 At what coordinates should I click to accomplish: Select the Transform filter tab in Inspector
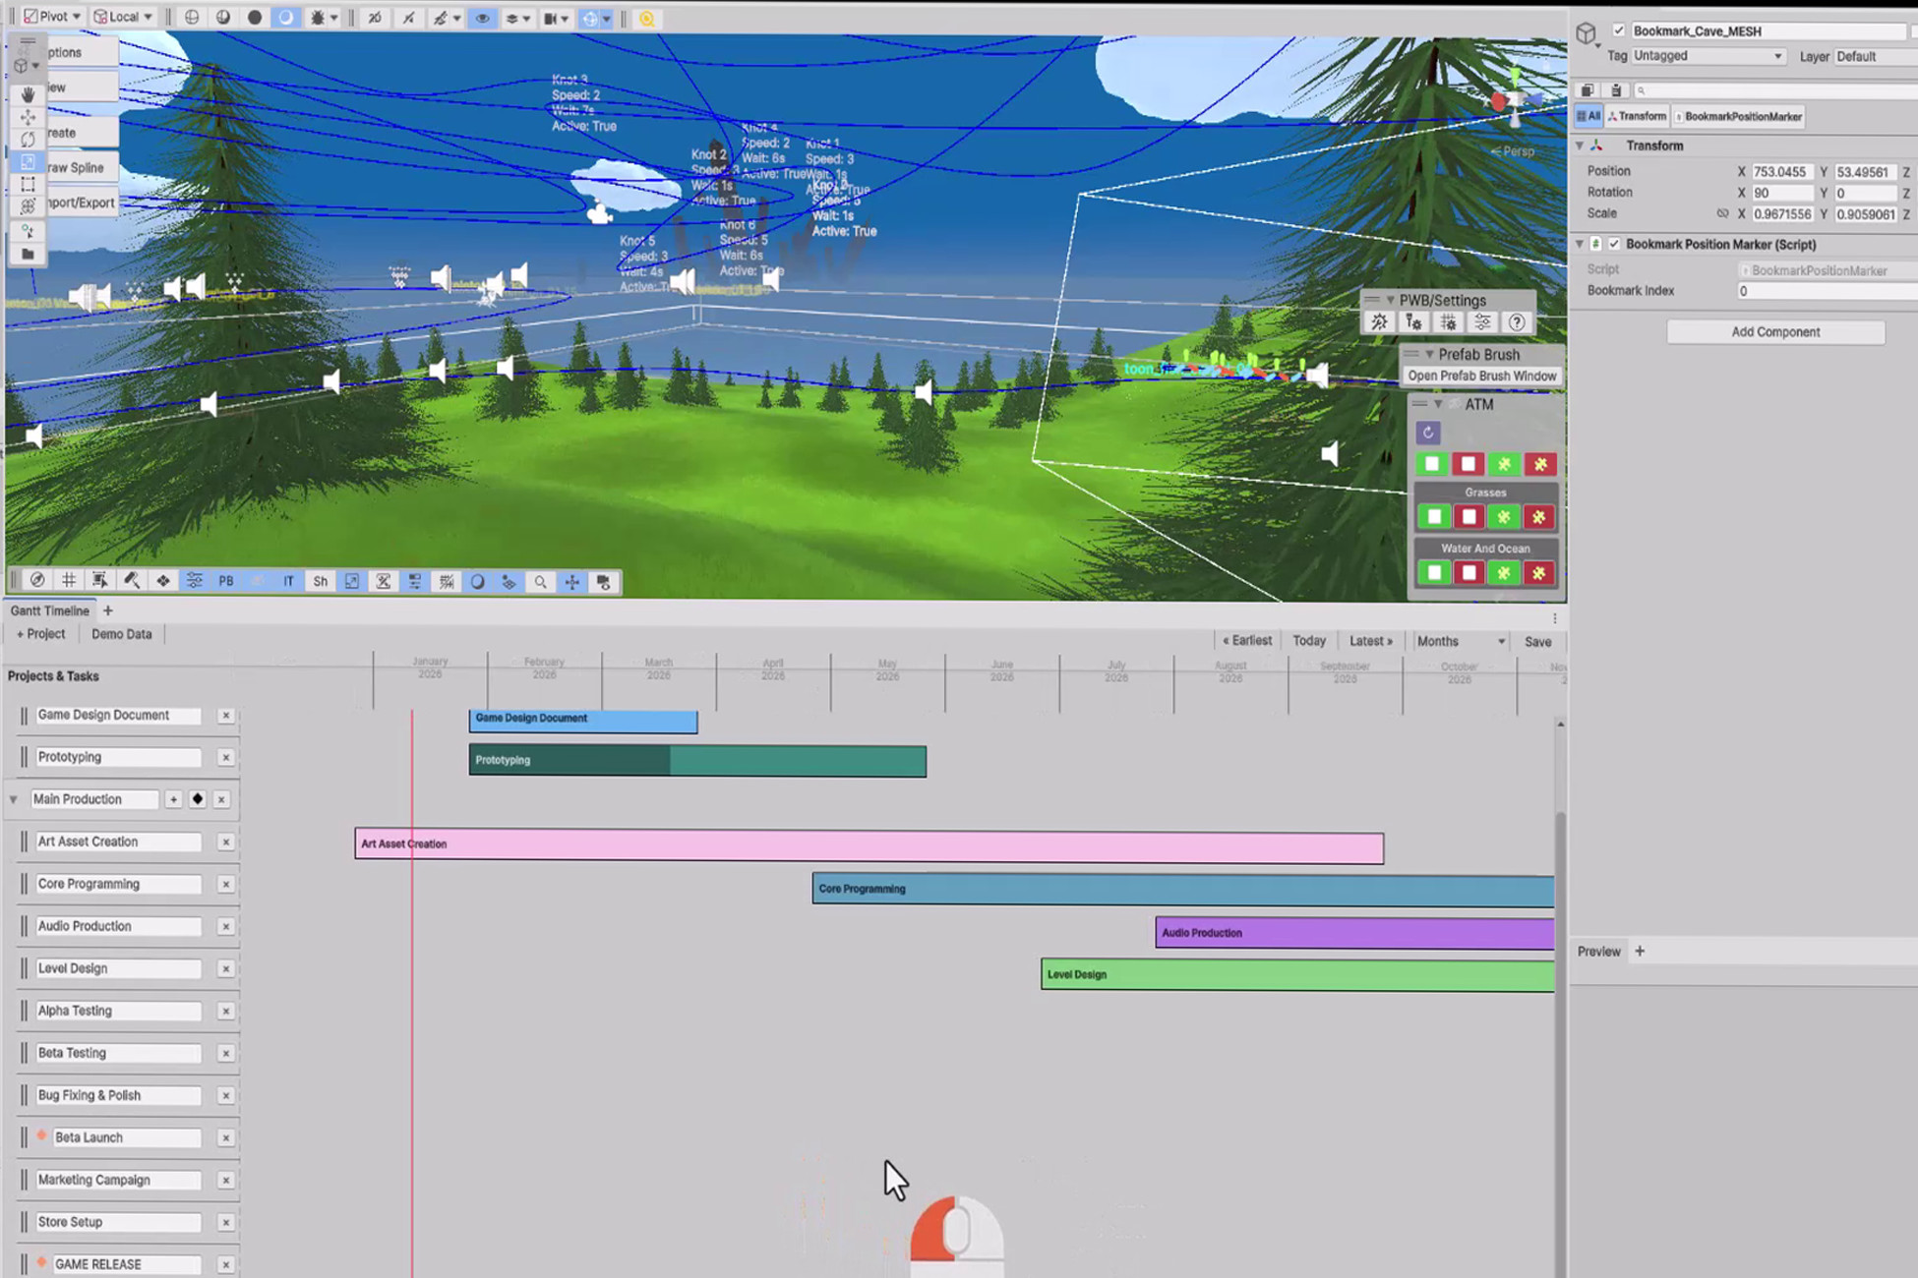(1638, 116)
